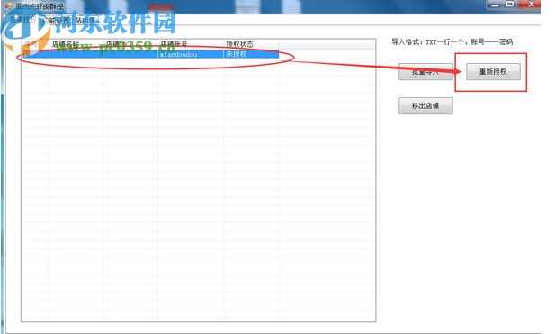The width and height of the screenshot is (555, 334).
Task: Click the 序号 column header
Action: (x=35, y=44)
